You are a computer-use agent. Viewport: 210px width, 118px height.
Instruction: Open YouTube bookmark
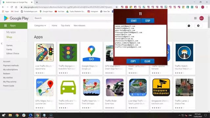(60, 11)
